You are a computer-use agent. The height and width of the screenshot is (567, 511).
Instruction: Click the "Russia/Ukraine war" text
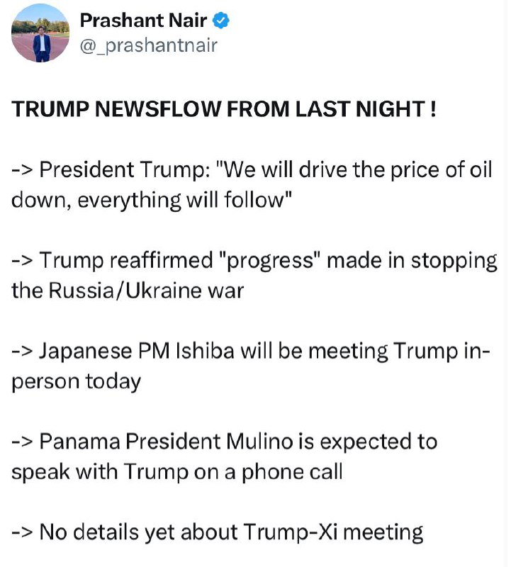(146, 291)
